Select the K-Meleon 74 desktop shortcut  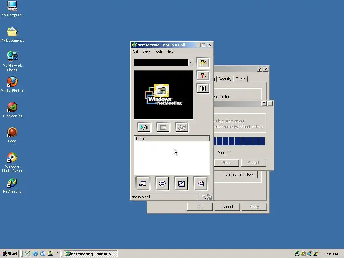click(x=12, y=110)
